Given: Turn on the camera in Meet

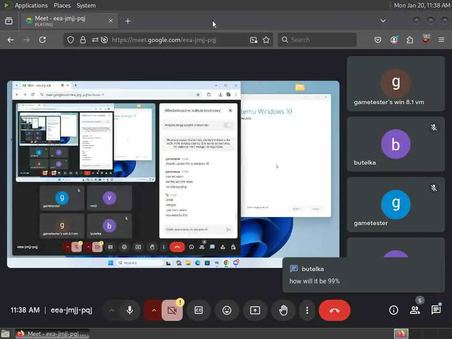Looking at the screenshot, I should [x=172, y=310].
